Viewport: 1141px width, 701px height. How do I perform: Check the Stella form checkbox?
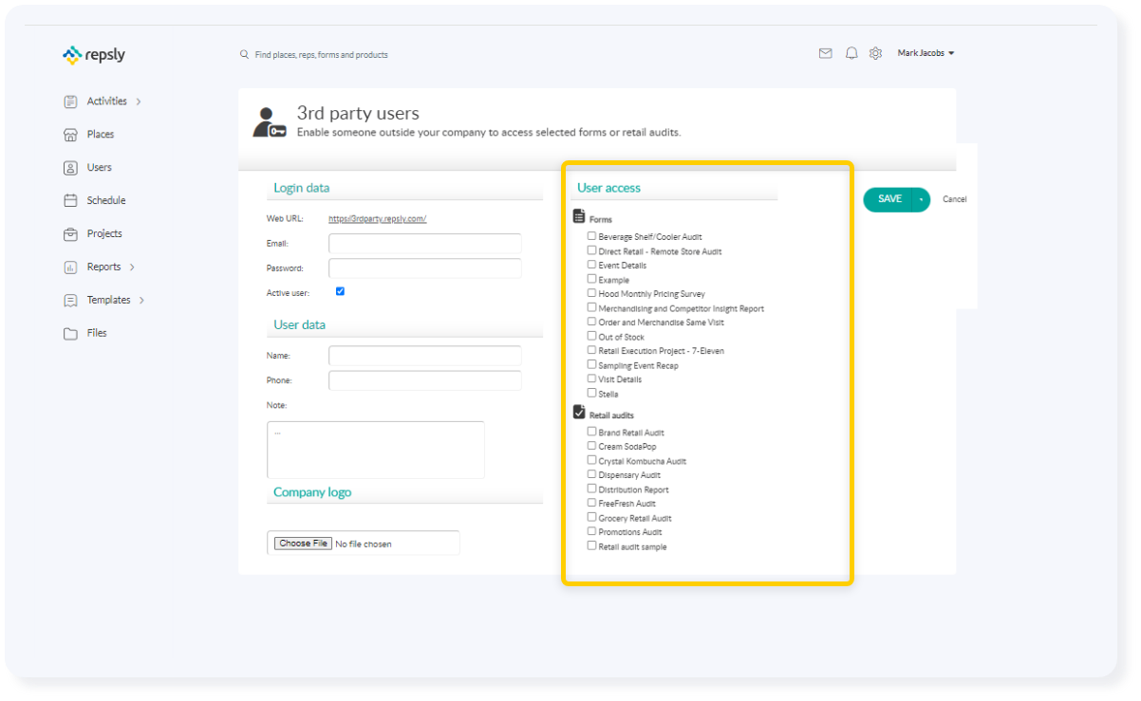592,393
